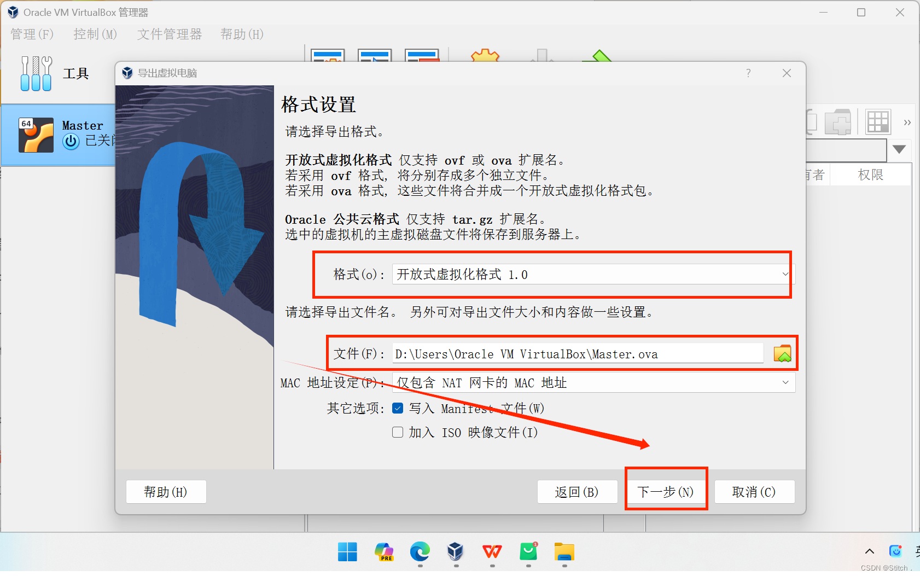This screenshot has width=920, height=576.
Task: Click the folder-with-plus icon in the manager's right panel
Action: (838, 121)
